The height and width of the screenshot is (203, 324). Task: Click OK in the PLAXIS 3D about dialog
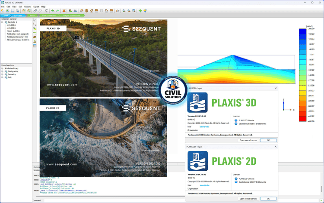coord(268,140)
